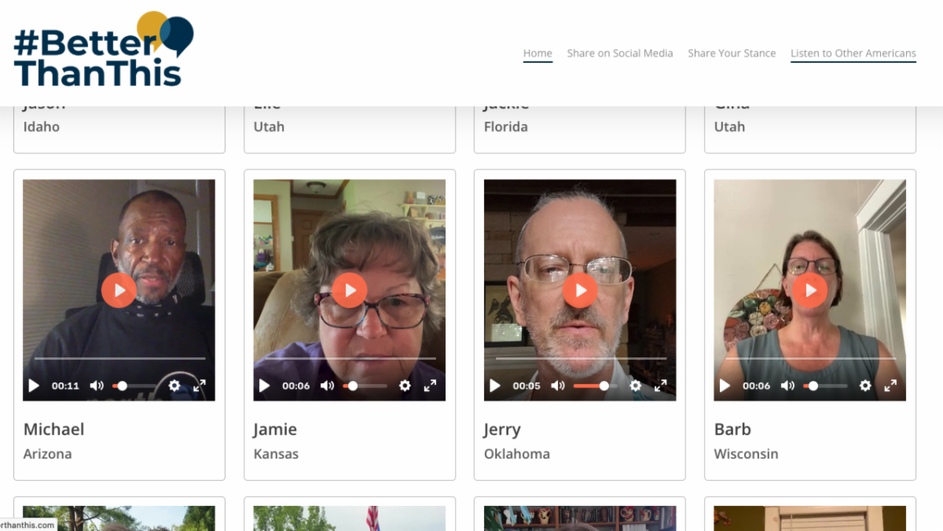Enter fullscreen on Jamie's video
The height and width of the screenshot is (531, 943).
430,386
